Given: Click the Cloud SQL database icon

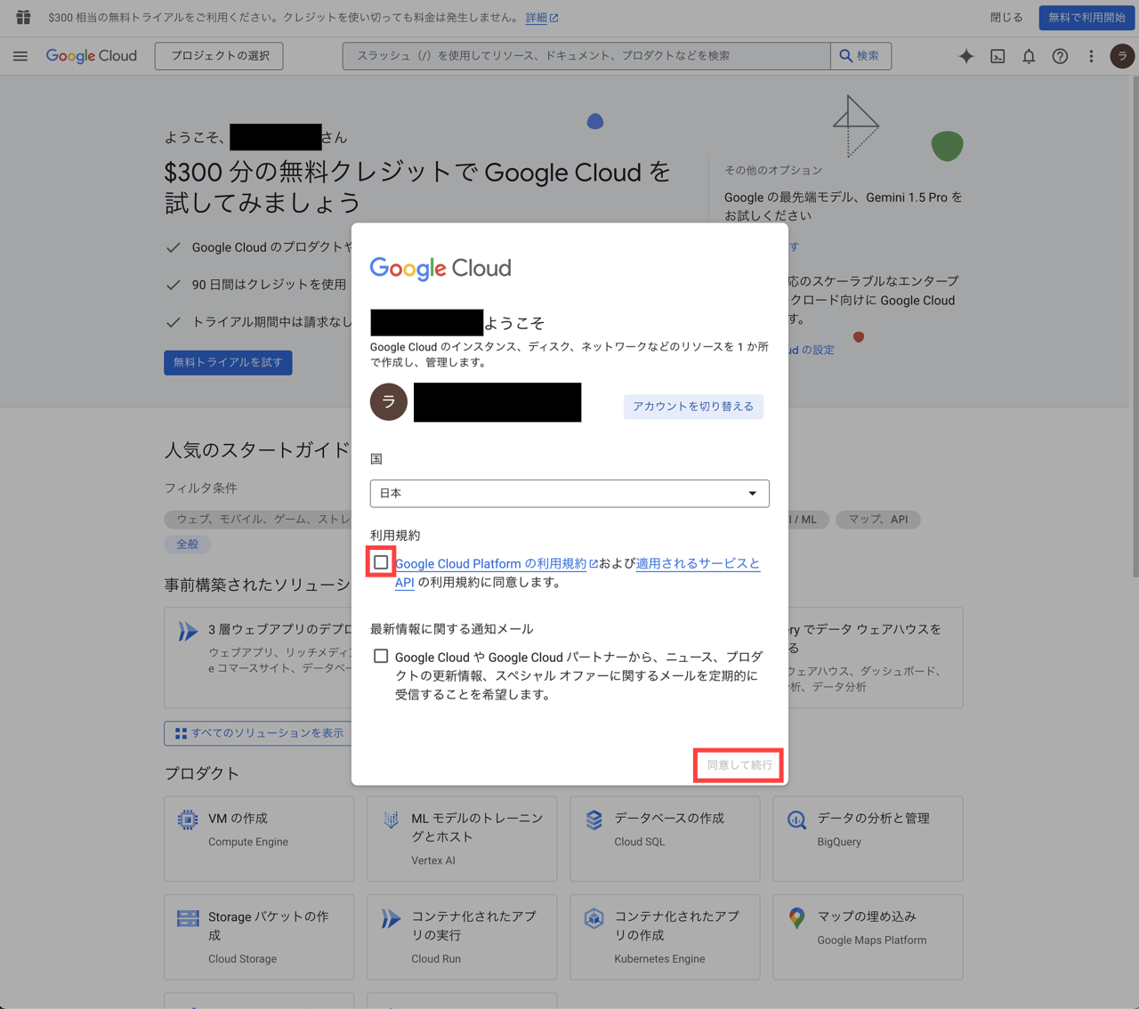Looking at the screenshot, I should (x=594, y=819).
